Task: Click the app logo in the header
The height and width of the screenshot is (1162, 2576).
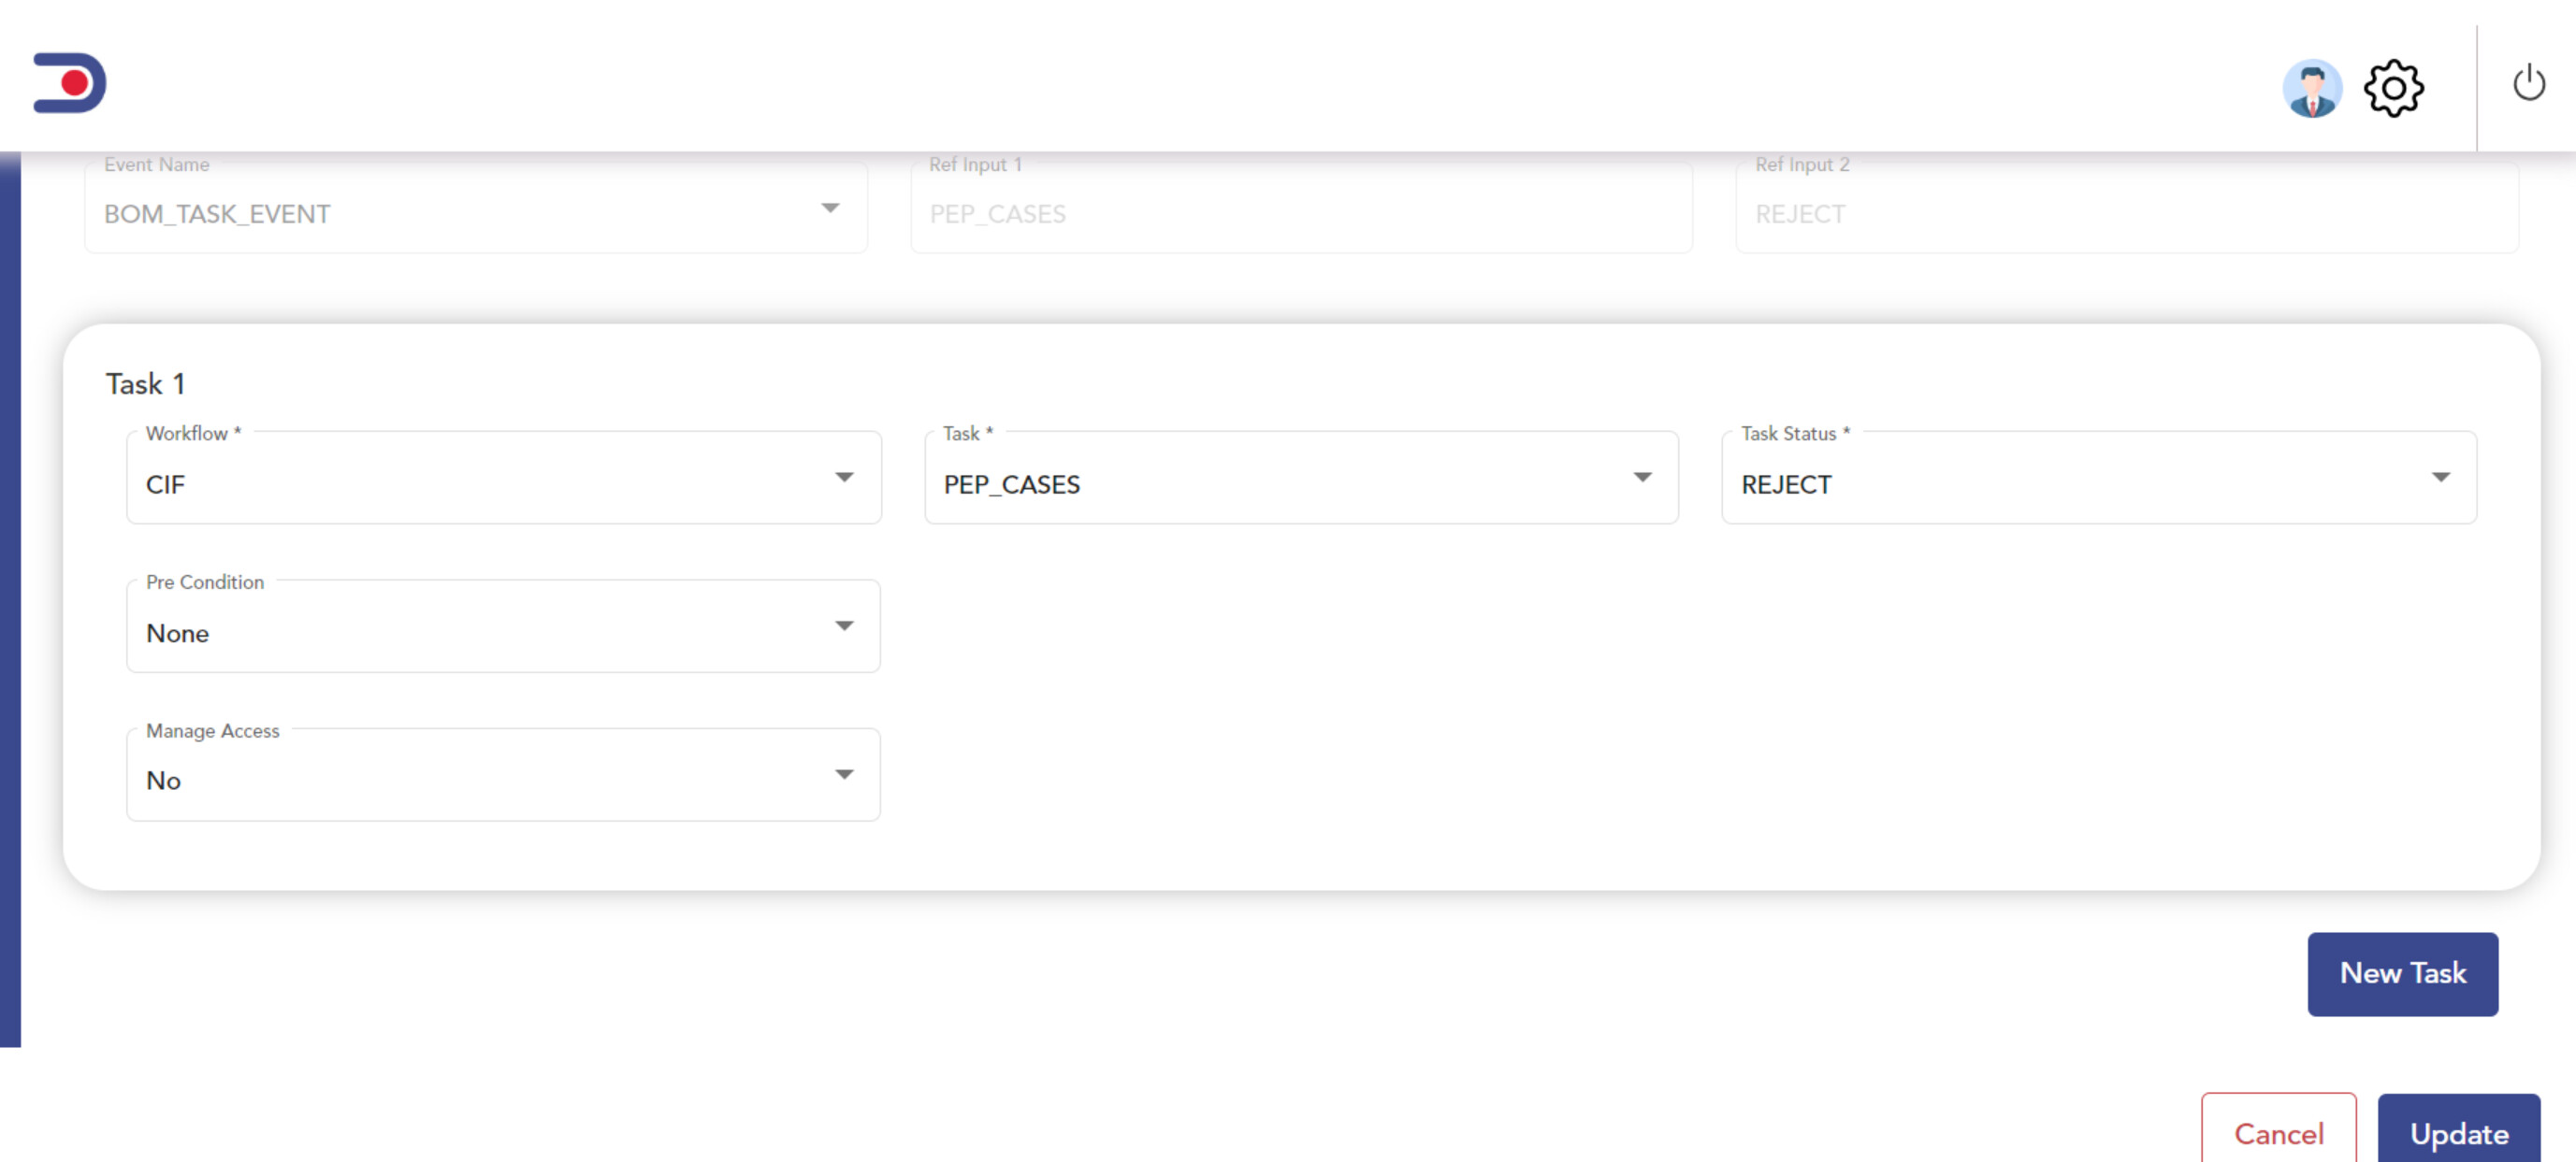Action: point(69,83)
